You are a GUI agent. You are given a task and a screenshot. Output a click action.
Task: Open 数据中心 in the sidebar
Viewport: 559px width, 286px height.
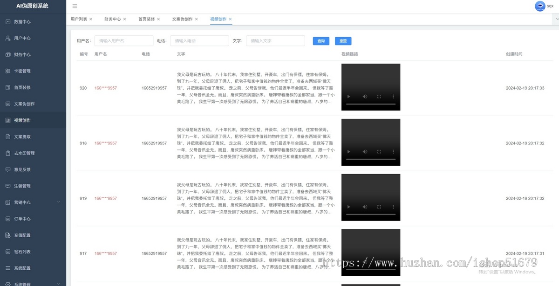point(33,22)
